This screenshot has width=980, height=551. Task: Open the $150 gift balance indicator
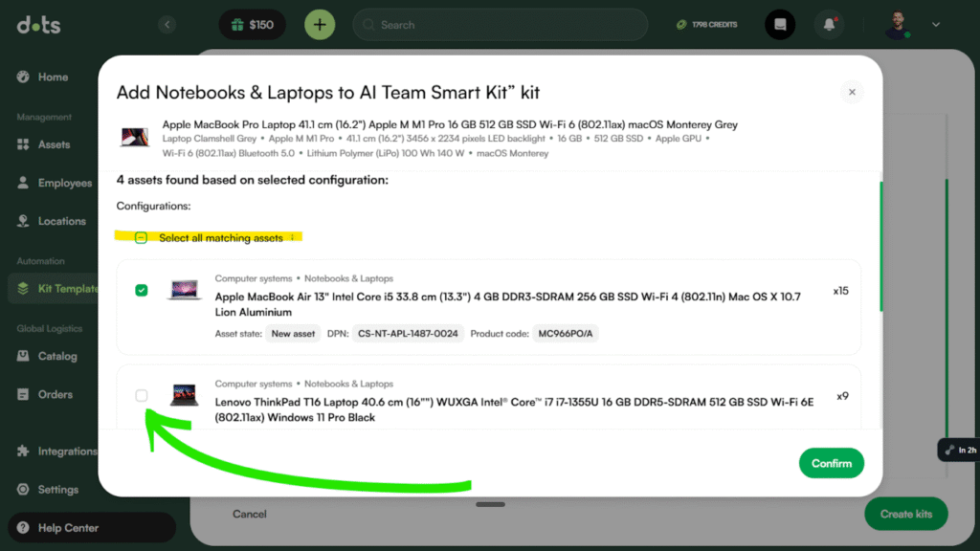coord(252,24)
